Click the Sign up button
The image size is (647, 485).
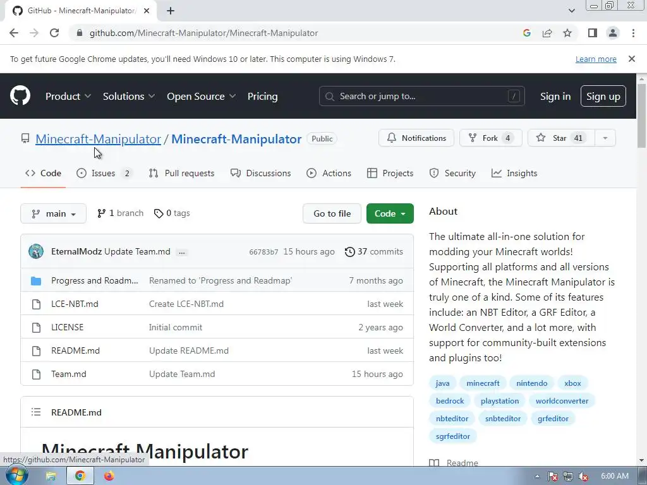(x=603, y=96)
